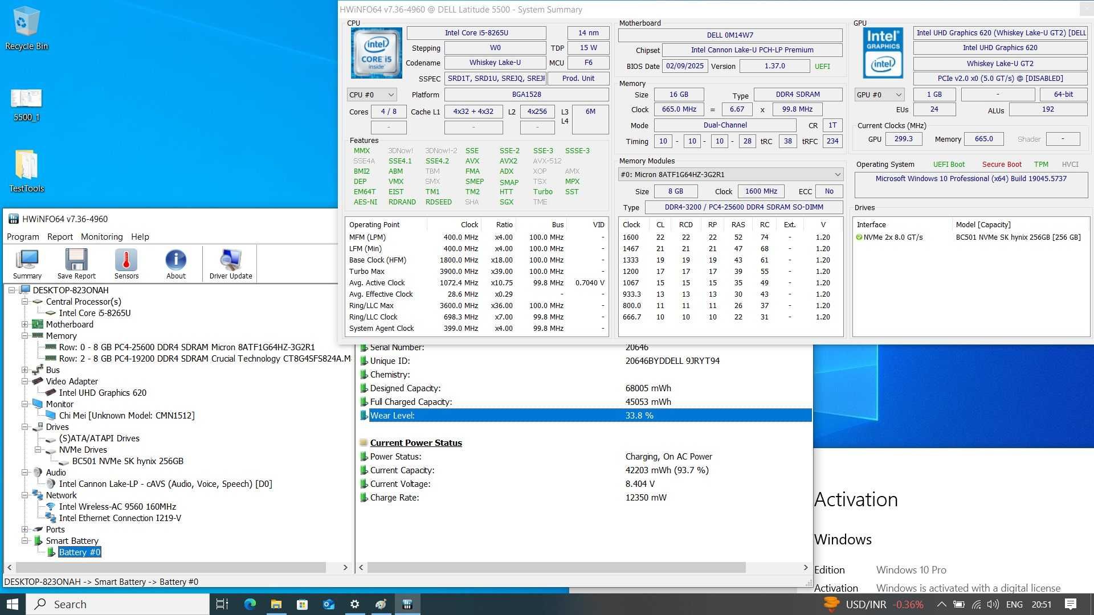Open the GPU #0 selector dropdown
Screen dimensions: 1094x615
(x=879, y=95)
